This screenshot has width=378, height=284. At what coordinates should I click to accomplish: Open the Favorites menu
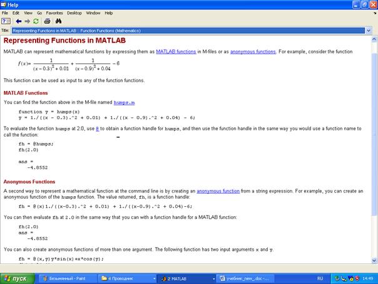tap(54, 13)
